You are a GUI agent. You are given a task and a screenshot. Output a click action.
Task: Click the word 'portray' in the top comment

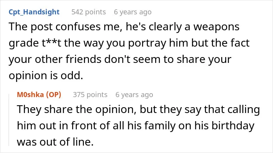click(x=147, y=43)
